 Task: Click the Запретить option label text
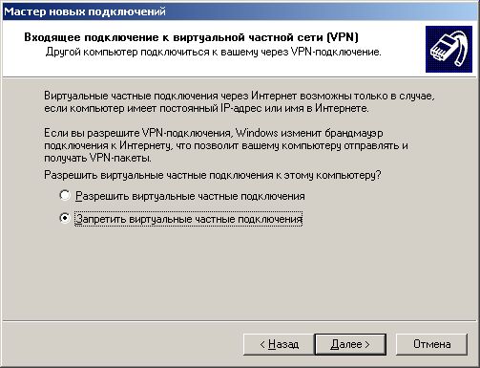[x=188, y=219]
